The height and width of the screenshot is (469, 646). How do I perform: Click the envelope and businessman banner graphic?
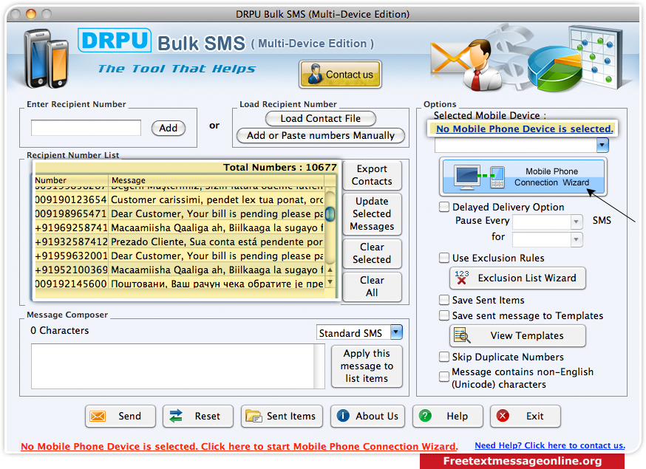(466, 64)
